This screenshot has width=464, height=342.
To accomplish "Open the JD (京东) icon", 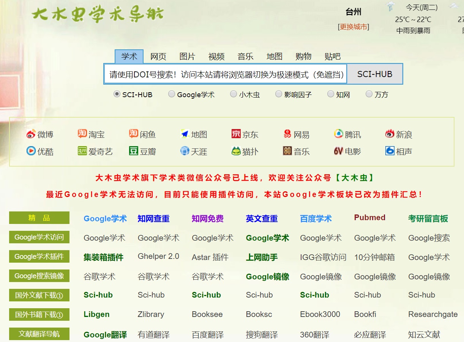I will coord(236,134).
